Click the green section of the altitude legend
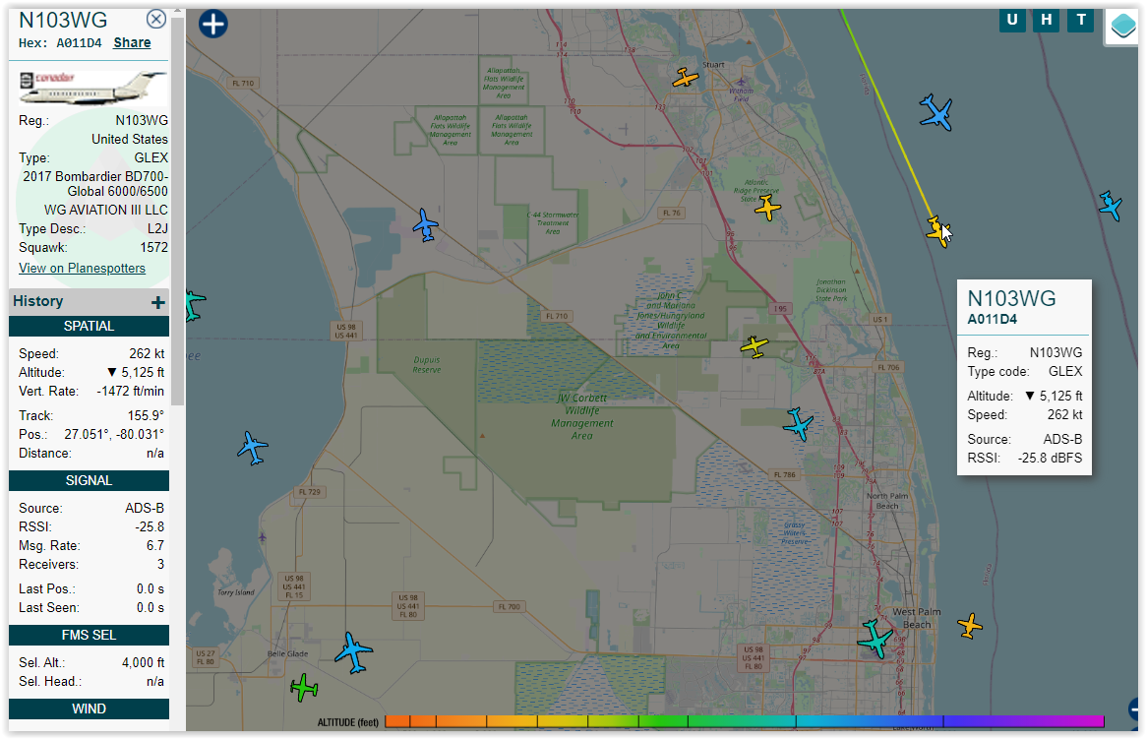Screen dimensions: 1146x739 [665, 721]
